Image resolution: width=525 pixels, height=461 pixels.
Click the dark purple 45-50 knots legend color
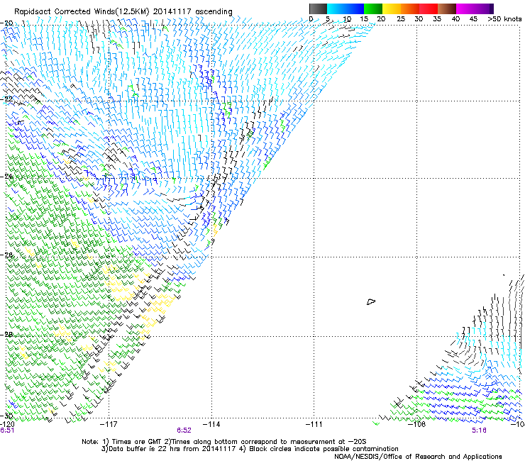pos(484,9)
